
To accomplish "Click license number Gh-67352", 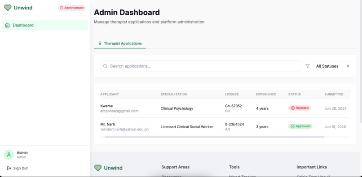I will coord(234,106).
